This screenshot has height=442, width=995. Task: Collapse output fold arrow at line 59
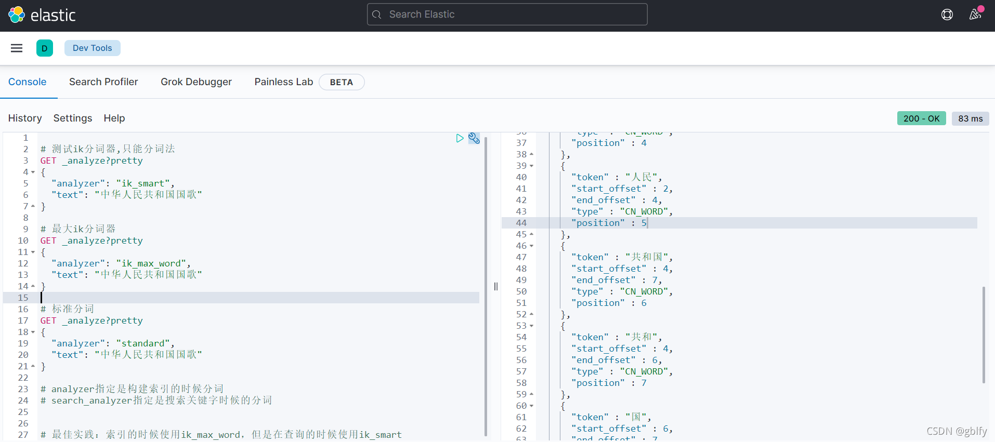tap(531, 394)
